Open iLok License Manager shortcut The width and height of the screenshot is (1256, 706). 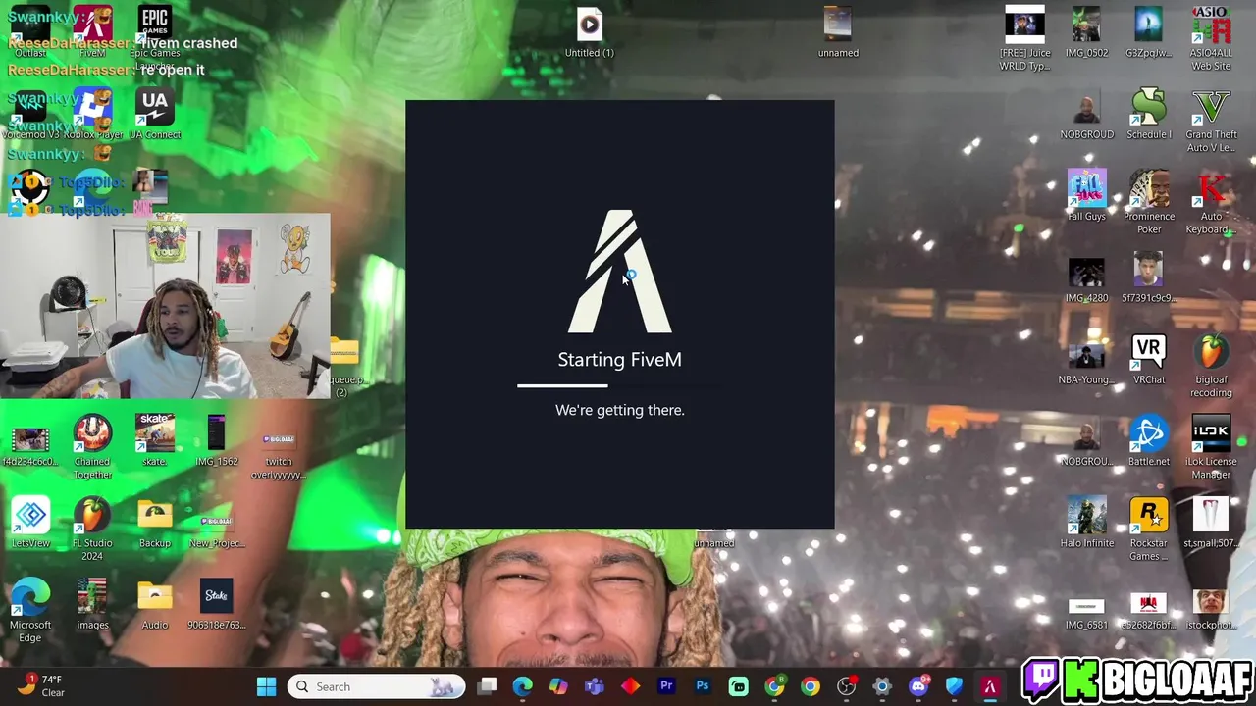[x=1211, y=447]
